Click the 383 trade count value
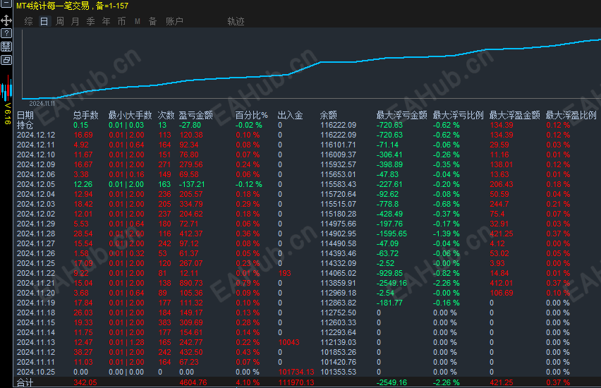Viewport: 601px width, 388px height. (x=165, y=323)
